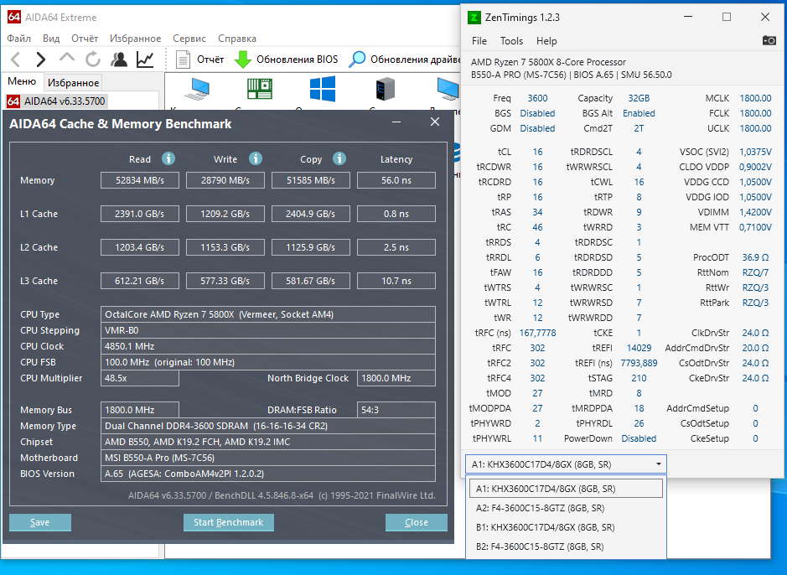Screen dimensions: 787x575
Task: Click Memory Type DDR4-3600 SDRAM field
Action: 268,426
